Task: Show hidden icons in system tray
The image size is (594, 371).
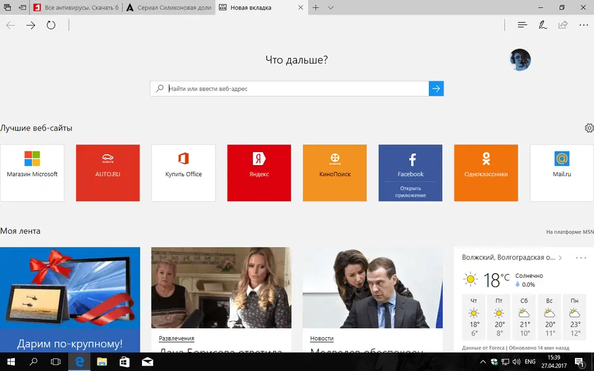Action: click(483, 362)
